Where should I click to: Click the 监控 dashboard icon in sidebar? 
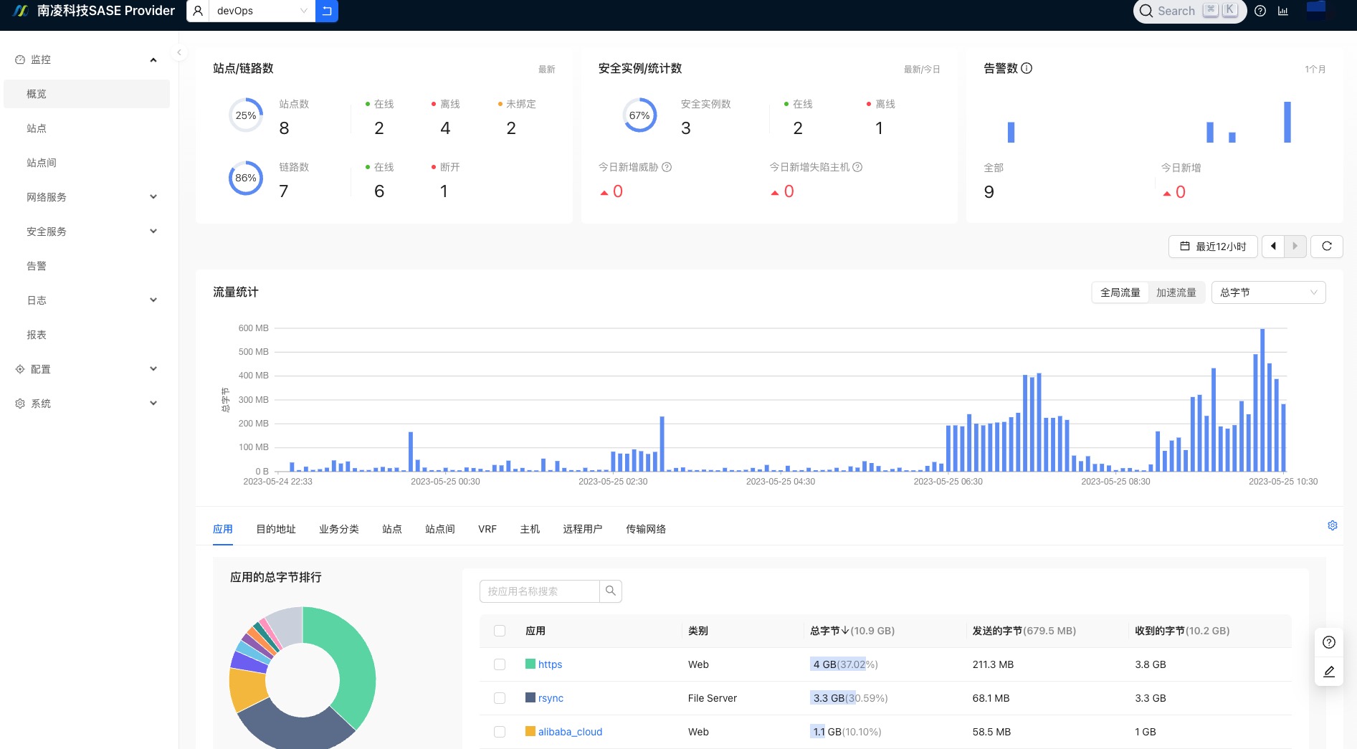pyautogui.click(x=20, y=59)
